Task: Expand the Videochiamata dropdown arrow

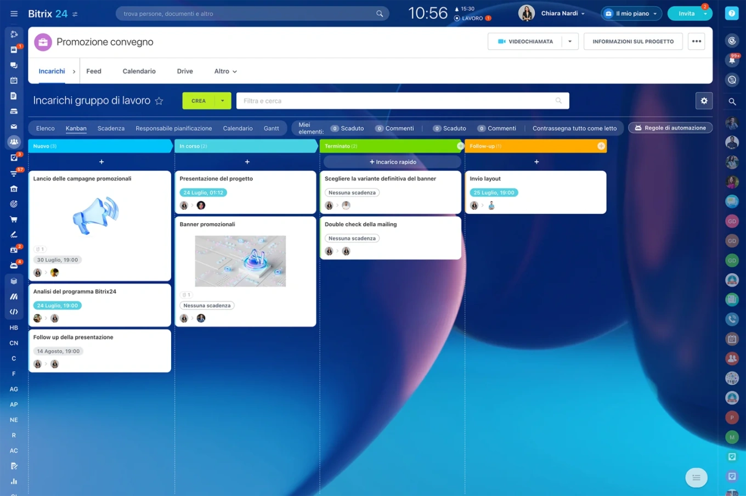Action: tap(570, 42)
